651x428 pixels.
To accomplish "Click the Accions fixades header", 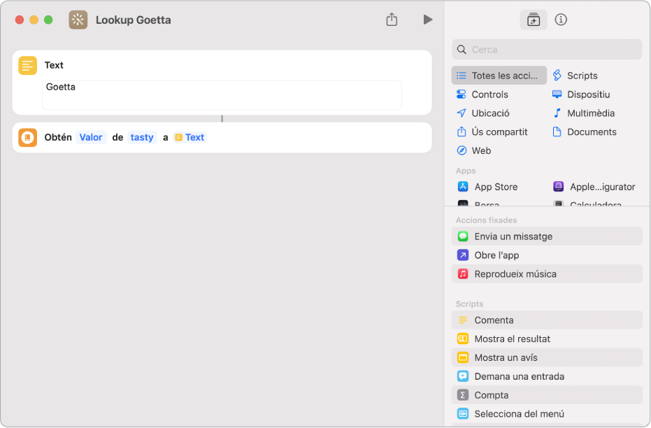I will (486, 220).
